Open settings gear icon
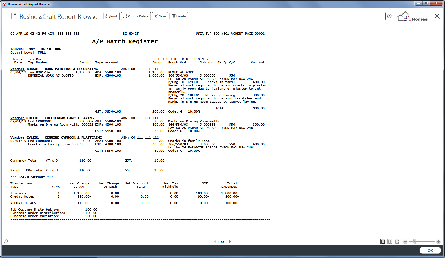Viewport: 445px width, 258px height. [x=389, y=16]
